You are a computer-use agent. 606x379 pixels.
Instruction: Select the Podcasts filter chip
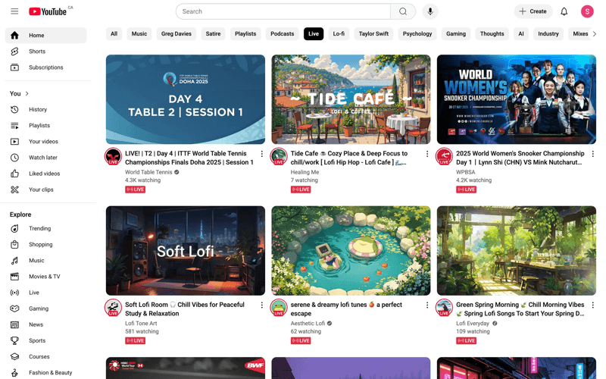point(282,34)
